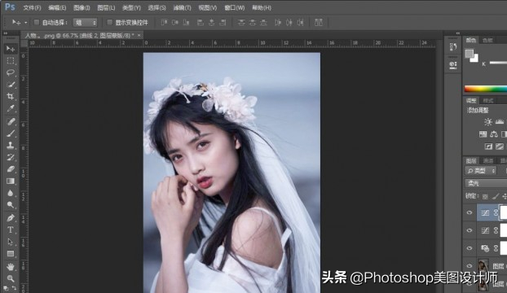Click the Auto-Align Layers icon
The width and height of the screenshot is (507, 293).
point(319,22)
